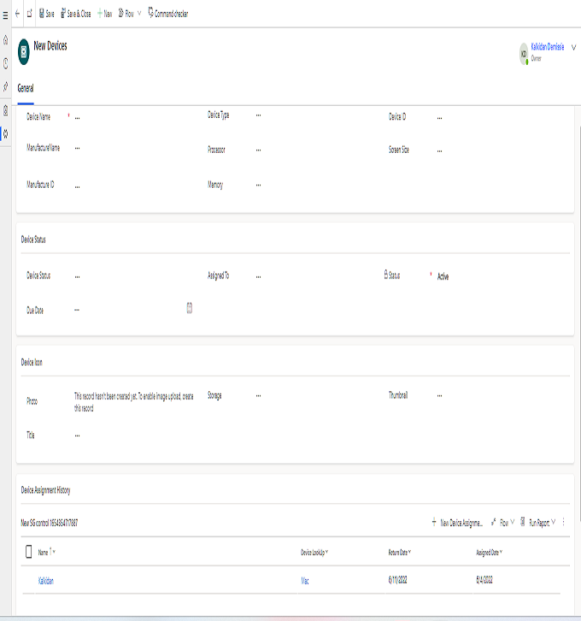
Task: Open subgrid more commands ellipsis
Action: pyautogui.click(x=564, y=523)
